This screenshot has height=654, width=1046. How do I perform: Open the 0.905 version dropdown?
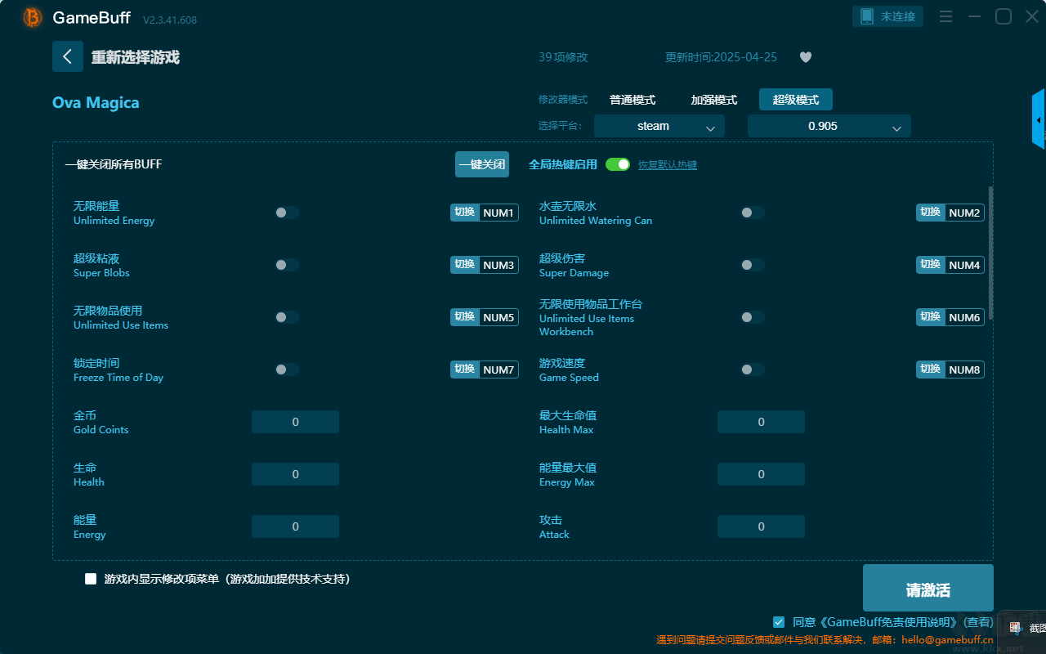pyautogui.click(x=829, y=126)
